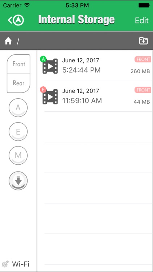The height and width of the screenshot is (272, 153).
Task: Tap the Edit button
Action: tap(141, 20)
